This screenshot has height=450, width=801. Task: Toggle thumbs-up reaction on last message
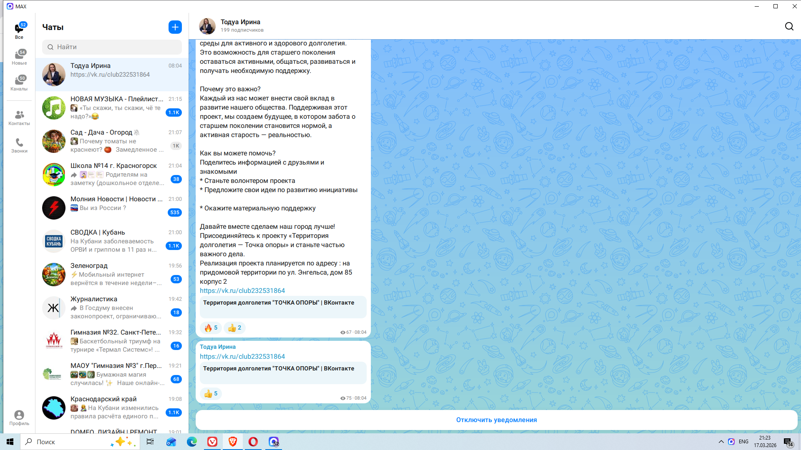pos(211,394)
